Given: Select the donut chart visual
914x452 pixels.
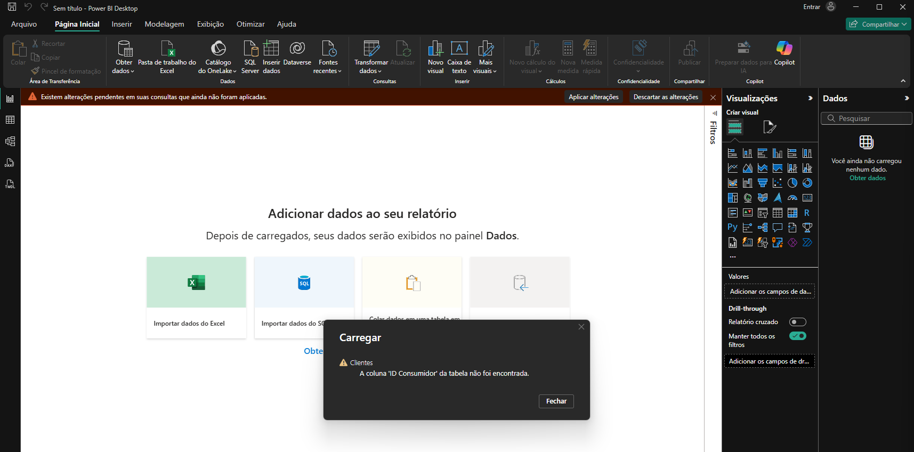Looking at the screenshot, I should coord(807,183).
